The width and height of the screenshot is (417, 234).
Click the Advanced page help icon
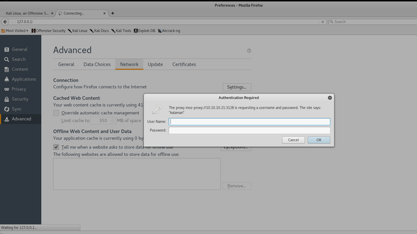249,51
